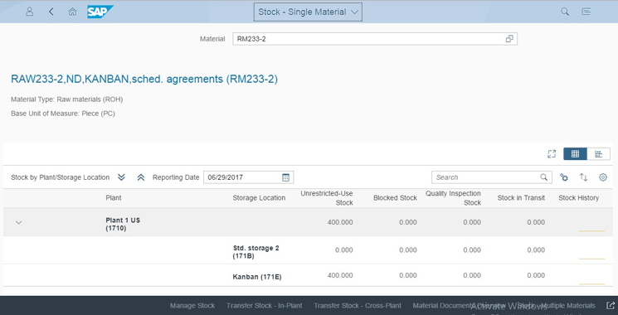
Task: Switch to table view
Action: pyautogui.click(x=575, y=154)
